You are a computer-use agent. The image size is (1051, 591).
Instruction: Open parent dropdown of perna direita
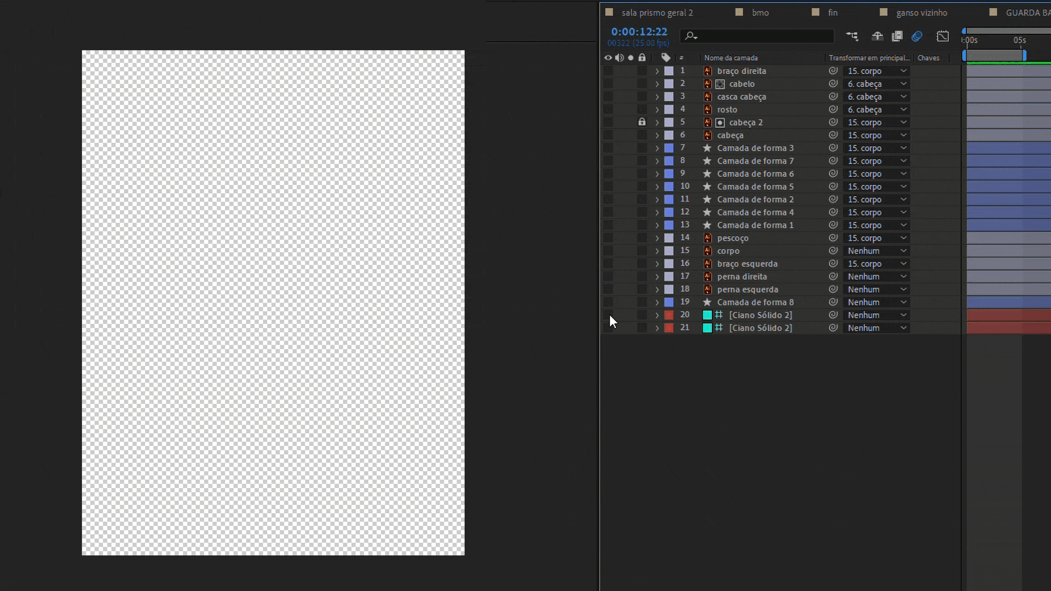[x=877, y=276]
